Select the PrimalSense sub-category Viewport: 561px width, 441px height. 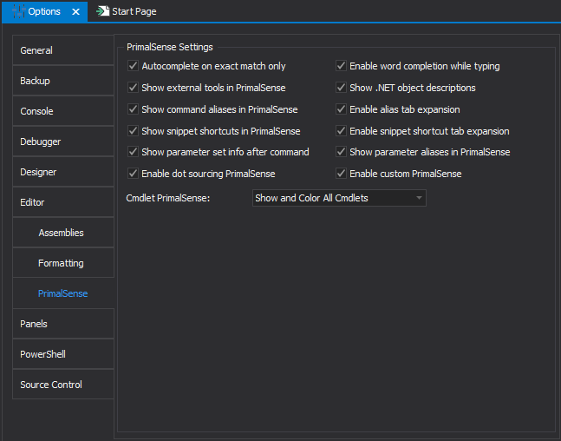coord(63,293)
